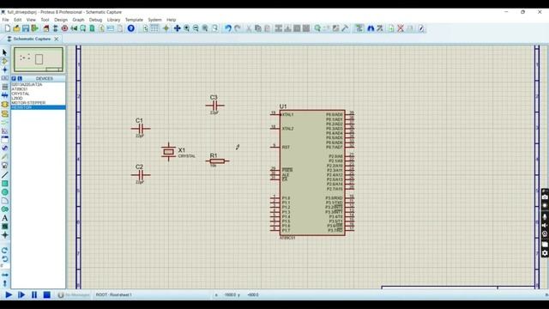Click the microphone icon on the recorder bar
This screenshot has width=549, height=309.
(545, 217)
